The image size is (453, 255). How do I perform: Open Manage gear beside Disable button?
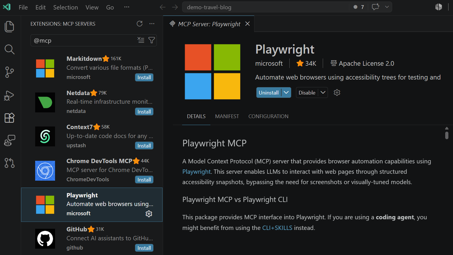click(x=337, y=92)
